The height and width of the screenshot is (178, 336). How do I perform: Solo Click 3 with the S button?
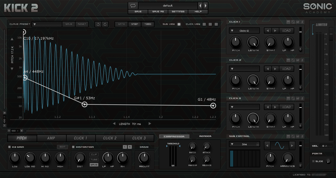coord(302,98)
